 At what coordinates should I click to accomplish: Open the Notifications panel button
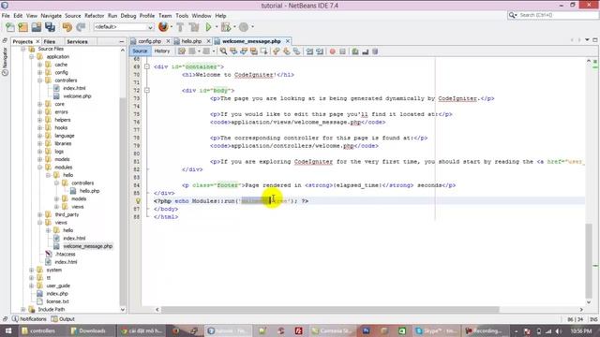(29, 319)
